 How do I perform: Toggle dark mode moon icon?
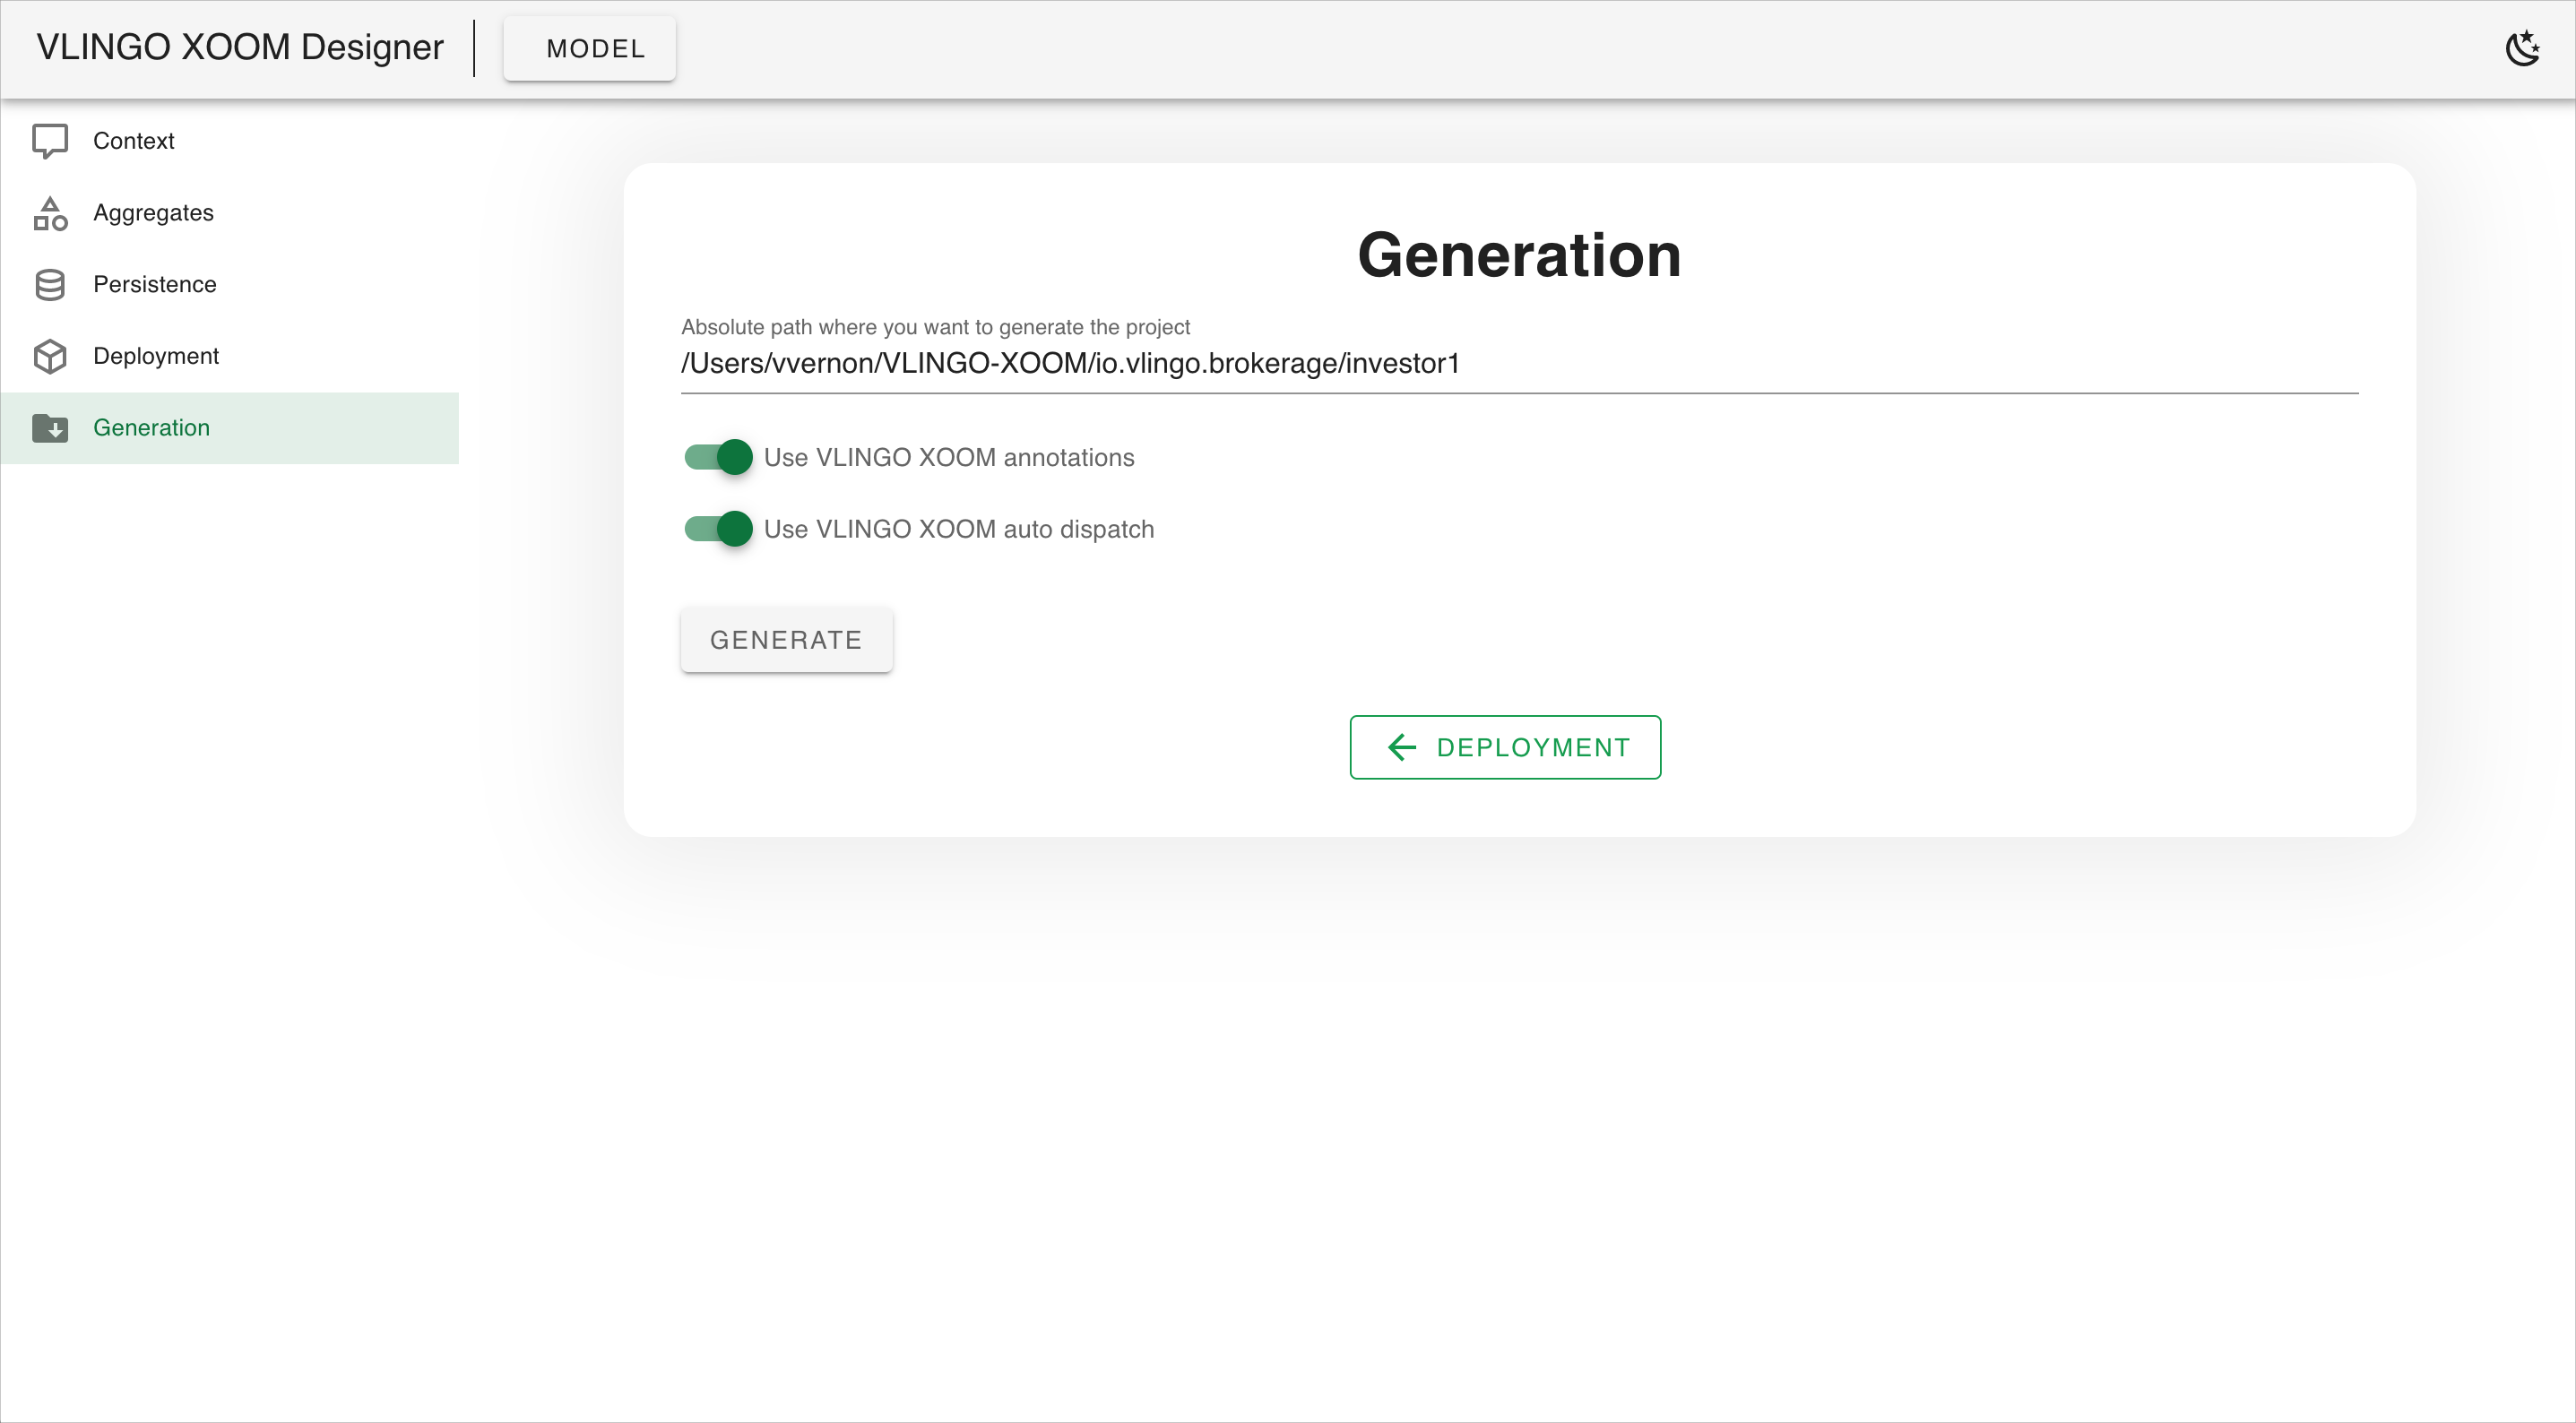2523,48
